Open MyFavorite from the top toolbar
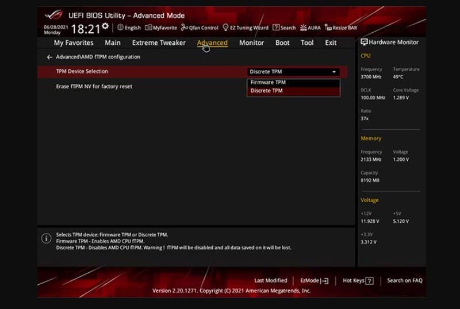Screen dimensions: 460x309 [x=161, y=28]
